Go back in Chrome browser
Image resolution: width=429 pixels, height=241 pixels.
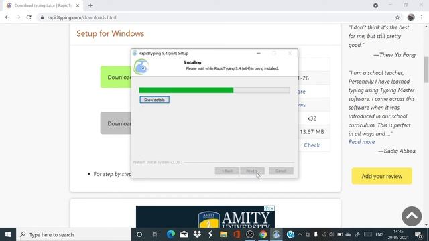click(x=7, y=17)
